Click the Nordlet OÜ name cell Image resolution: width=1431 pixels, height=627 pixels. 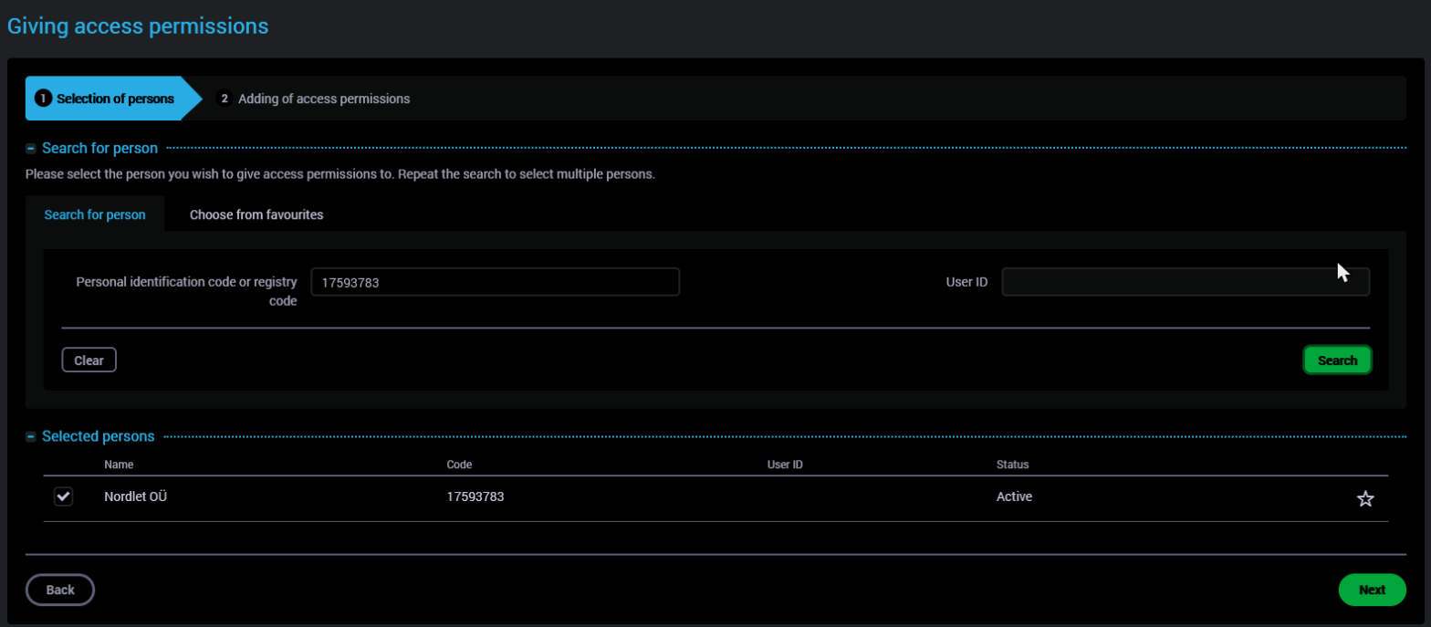point(134,497)
